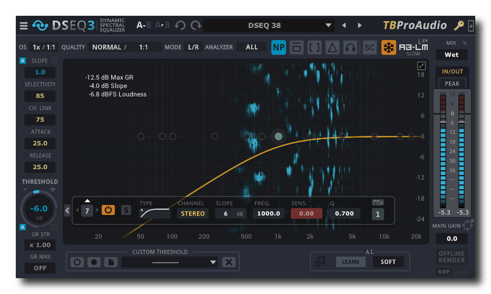
Task: Click the band SLOPE 6 dB value
Action: (x=231, y=214)
